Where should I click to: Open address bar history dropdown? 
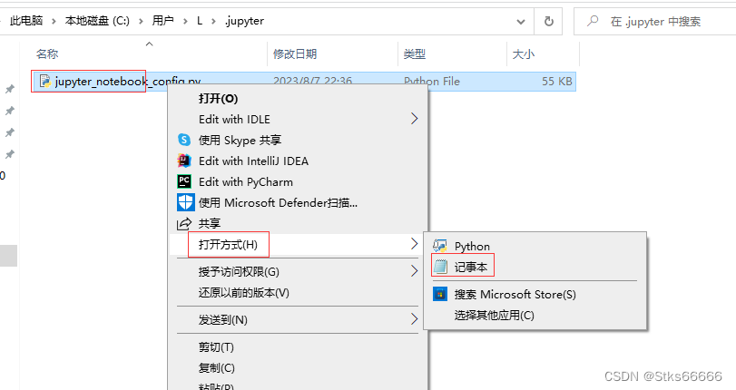(x=521, y=22)
